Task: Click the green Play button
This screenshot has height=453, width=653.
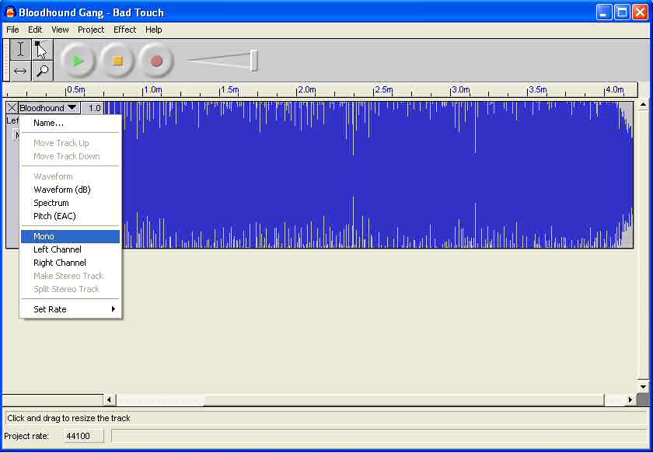Action: point(78,61)
